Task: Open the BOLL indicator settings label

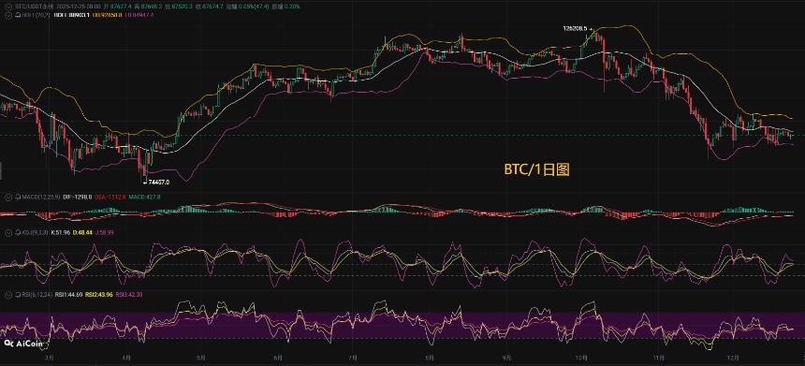Action: [36, 15]
